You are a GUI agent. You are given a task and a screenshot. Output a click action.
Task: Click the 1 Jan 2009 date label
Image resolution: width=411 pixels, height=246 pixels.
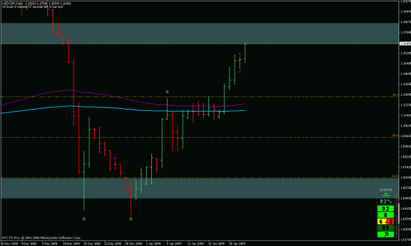(x=153, y=243)
